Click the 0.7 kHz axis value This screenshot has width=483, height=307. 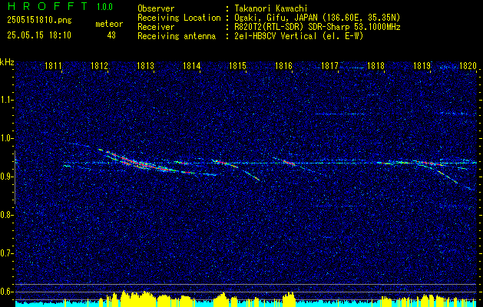tap(6, 253)
